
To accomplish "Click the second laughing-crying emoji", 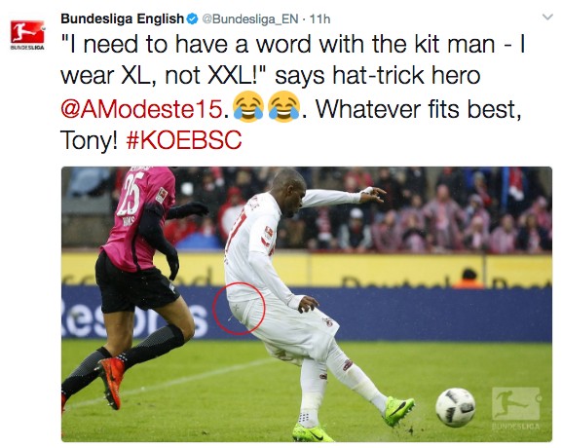I will point(284,107).
